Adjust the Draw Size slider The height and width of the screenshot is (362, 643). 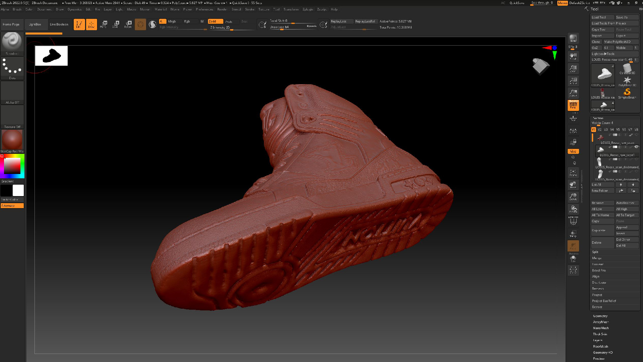click(x=293, y=27)
